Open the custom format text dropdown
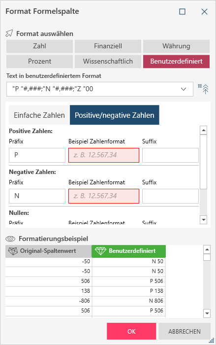The image size is (216, 345). click(x=183, y=89)
